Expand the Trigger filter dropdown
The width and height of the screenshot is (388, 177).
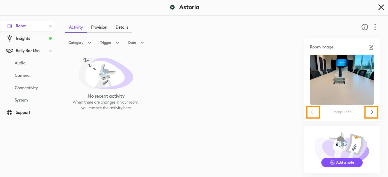click(x=110, y=43)
